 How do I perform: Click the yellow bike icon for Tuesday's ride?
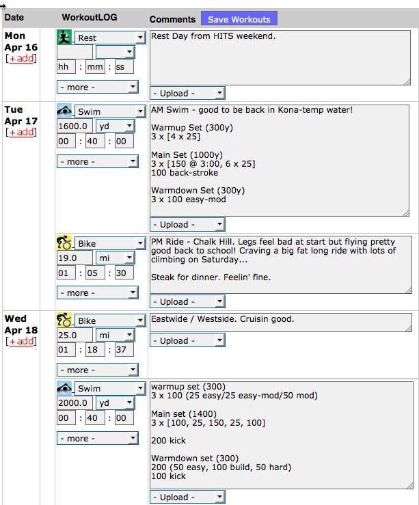(x=64, y=243)
